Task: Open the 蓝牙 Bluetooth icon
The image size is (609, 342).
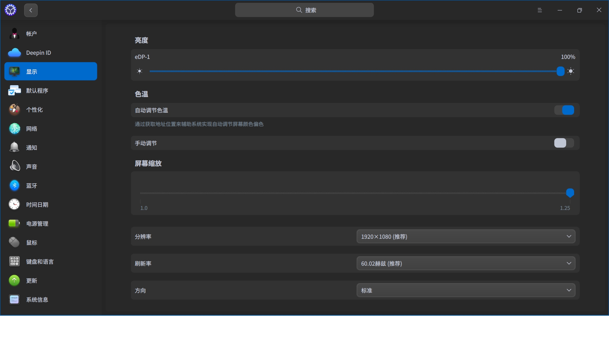Action: (x=14, y=186)
